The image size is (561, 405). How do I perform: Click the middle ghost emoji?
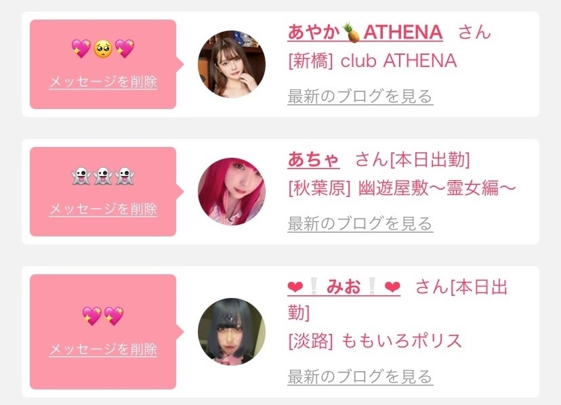103,176
